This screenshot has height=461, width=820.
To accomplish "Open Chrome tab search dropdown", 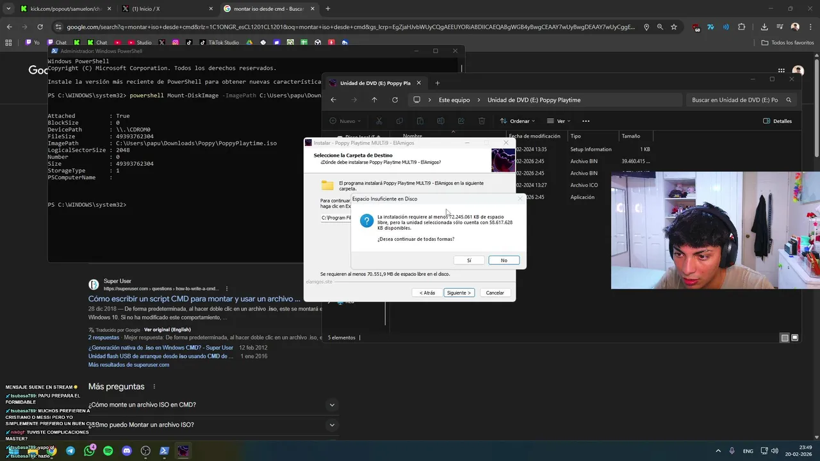I will (8, 9).
